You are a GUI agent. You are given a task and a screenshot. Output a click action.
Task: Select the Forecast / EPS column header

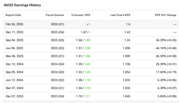[x=81, y=15]
